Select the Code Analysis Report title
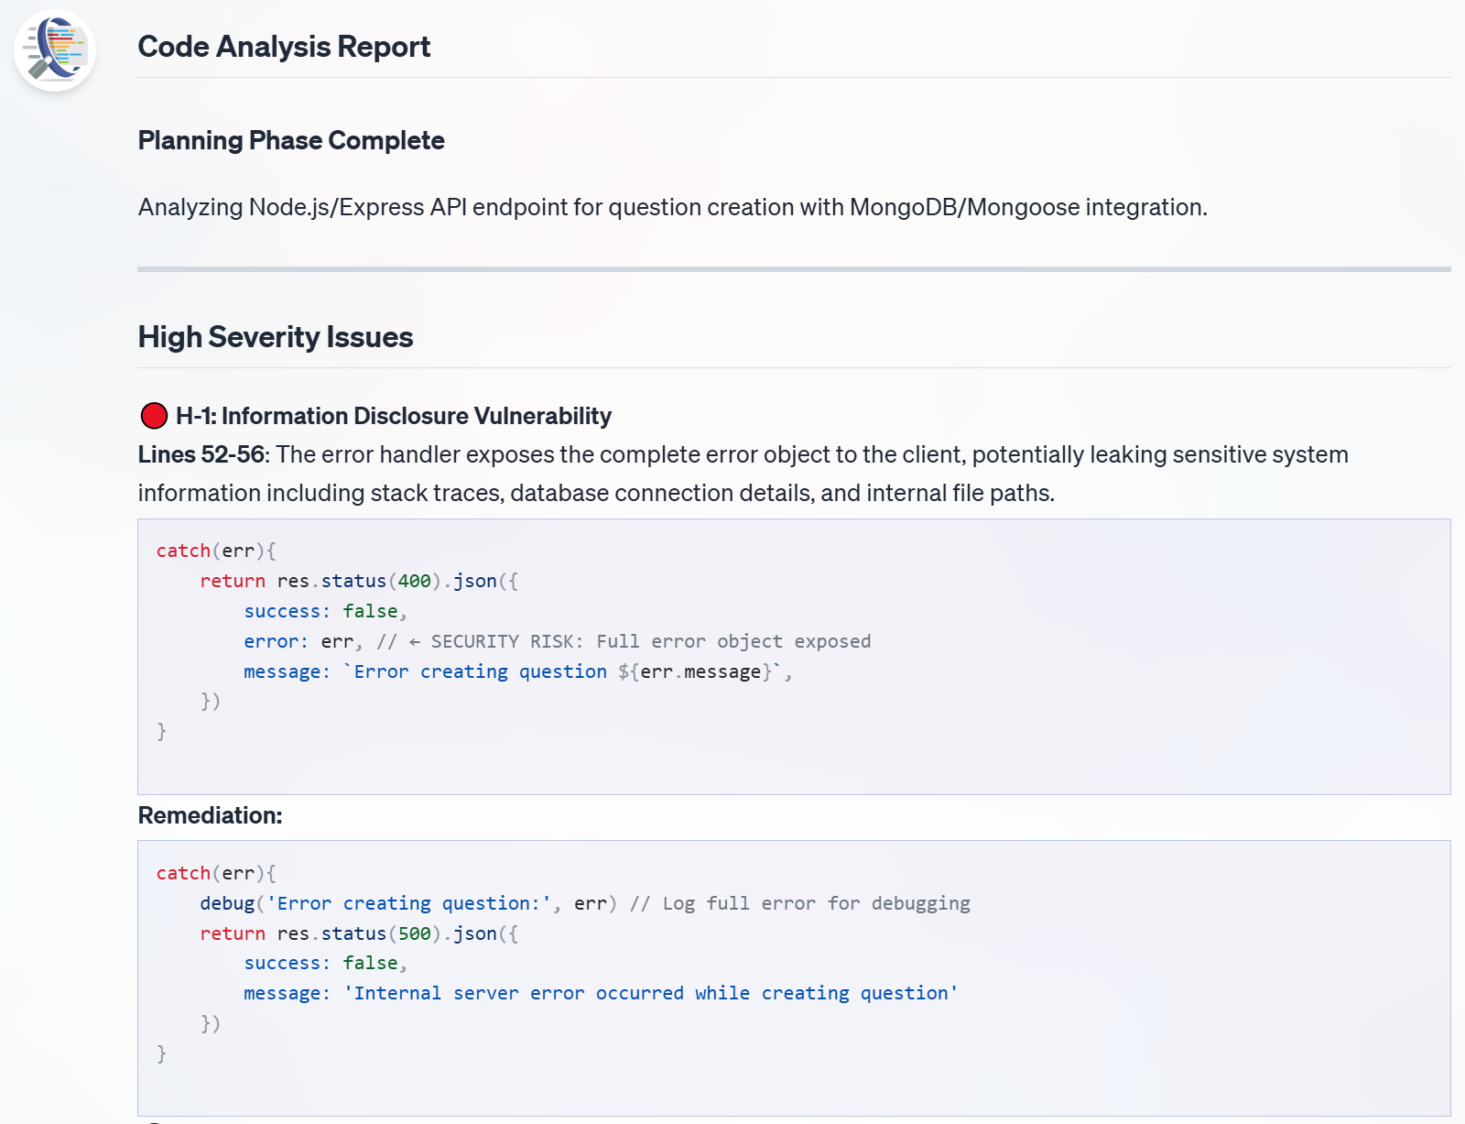1465x1124 pixels. (x=284, y=46)
